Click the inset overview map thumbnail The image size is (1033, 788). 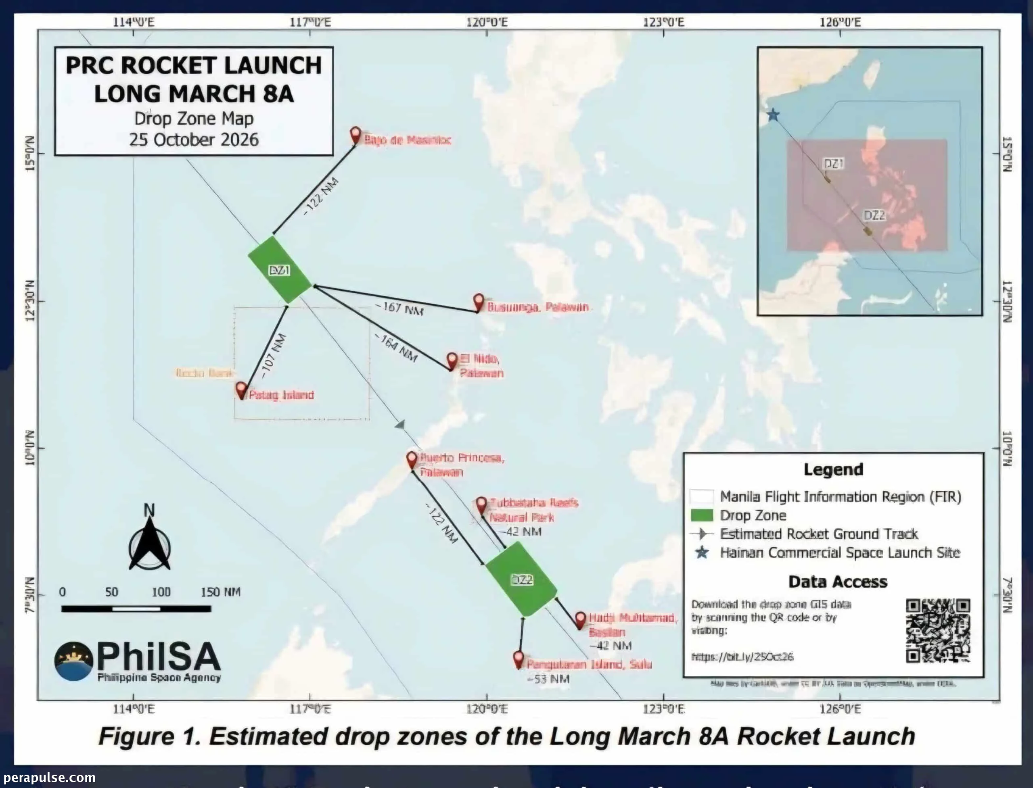click(x=870, y=181)
